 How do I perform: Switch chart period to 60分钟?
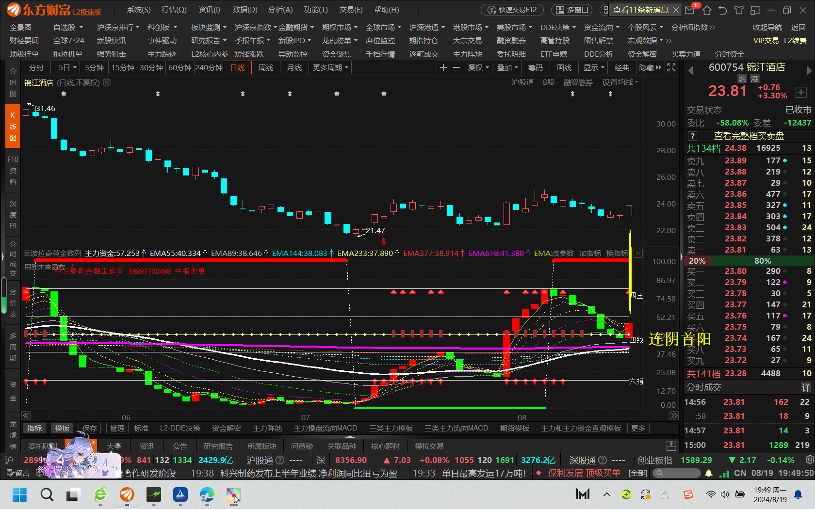click(180, 68)
